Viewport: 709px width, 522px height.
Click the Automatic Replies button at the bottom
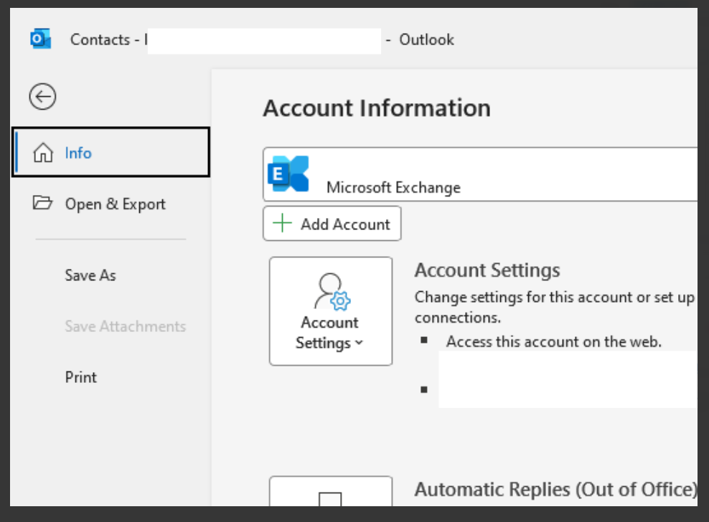(331, 491)
